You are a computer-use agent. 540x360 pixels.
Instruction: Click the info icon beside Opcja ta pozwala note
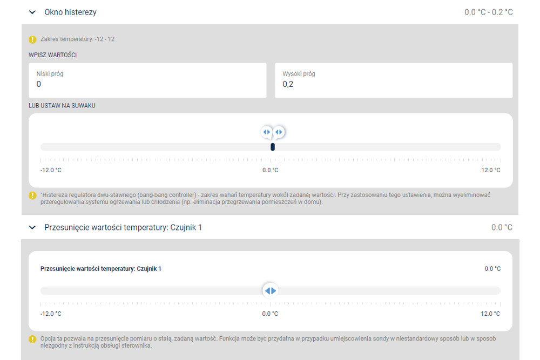click(32, 339)
